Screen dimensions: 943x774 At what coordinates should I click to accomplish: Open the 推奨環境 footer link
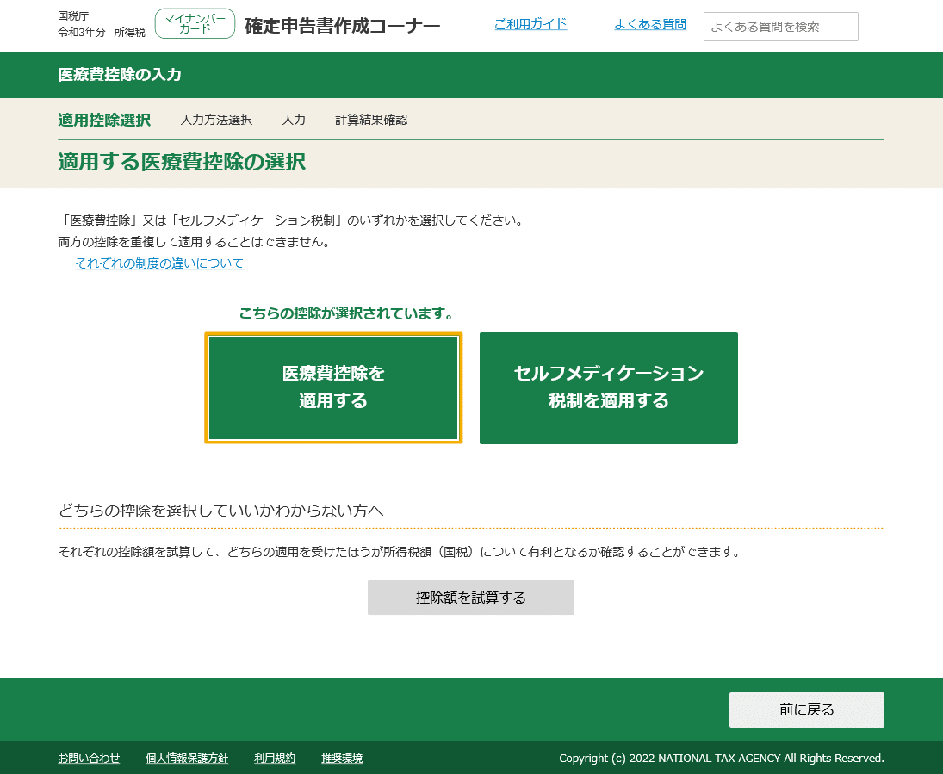(339, 759)
